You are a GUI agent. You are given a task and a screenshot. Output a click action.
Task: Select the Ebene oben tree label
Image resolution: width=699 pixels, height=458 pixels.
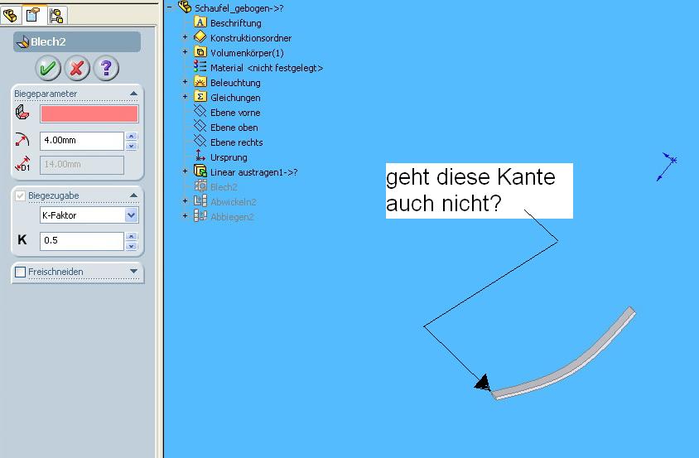(234, 128)
